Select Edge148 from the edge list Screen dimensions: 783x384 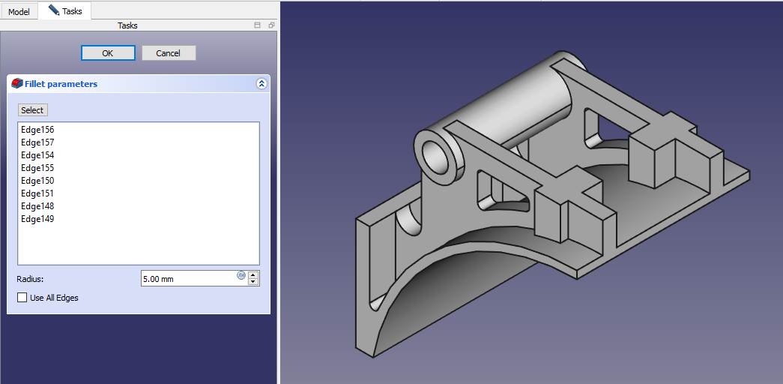[x=37, y=206]
